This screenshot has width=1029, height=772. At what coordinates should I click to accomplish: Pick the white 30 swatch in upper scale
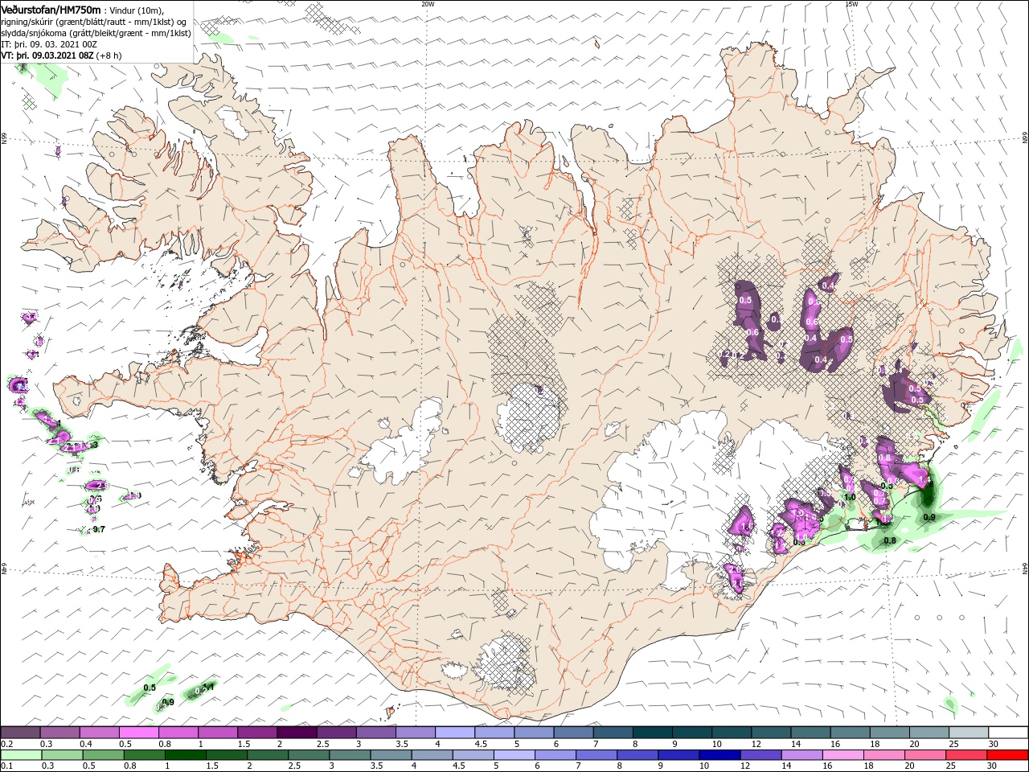pos(1008,733)
